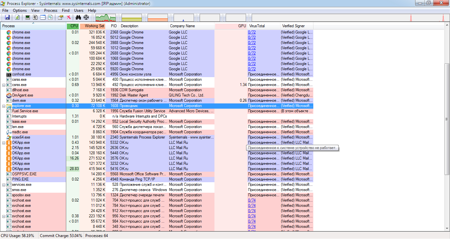Sort by the Company Name column header

191,26
